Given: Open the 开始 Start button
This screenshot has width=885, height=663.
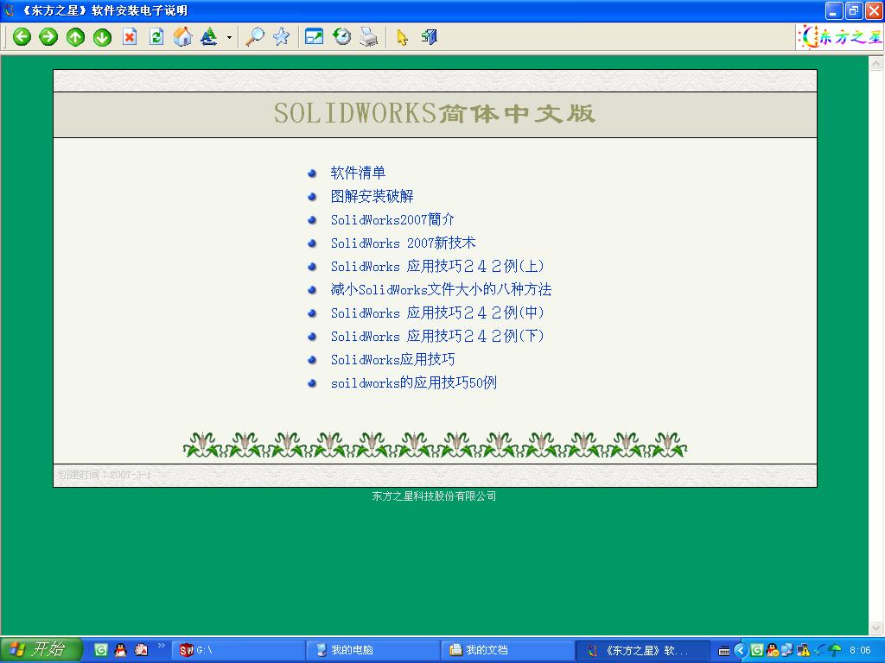Looking at the screenshot, I should (x=41, y=649).
